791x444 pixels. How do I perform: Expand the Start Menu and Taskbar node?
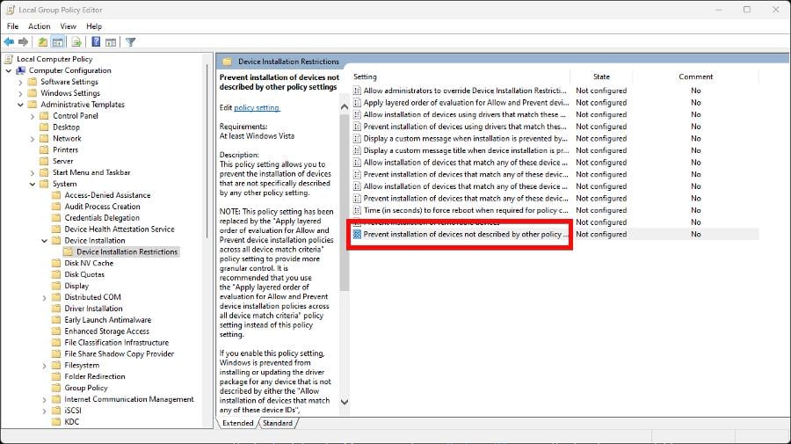[33, 172]
